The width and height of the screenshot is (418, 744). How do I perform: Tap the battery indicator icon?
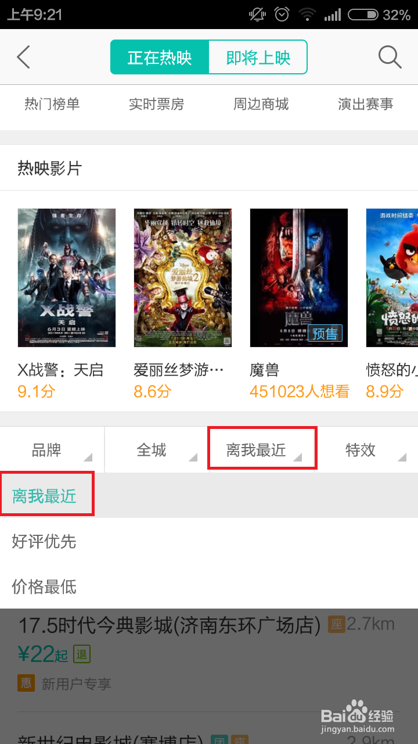point(363,15)
